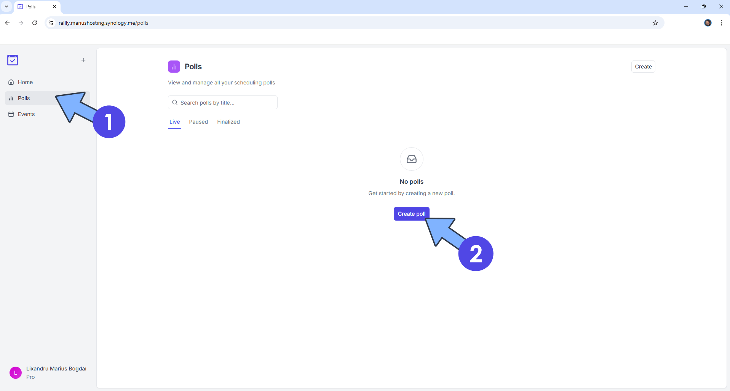
Task: Switch to the Paused tab
Action: point(198,122)
